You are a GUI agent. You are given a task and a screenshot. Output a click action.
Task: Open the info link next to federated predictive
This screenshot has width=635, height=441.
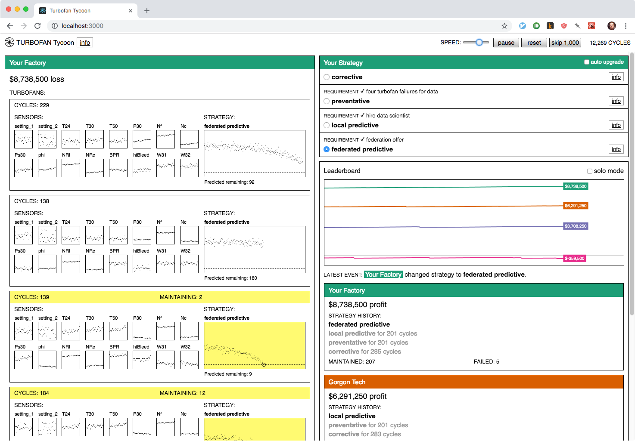coord(616,149)
